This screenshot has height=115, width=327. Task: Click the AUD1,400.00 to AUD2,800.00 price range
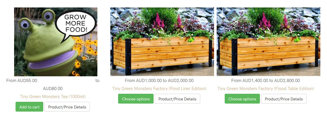point(271,81)
